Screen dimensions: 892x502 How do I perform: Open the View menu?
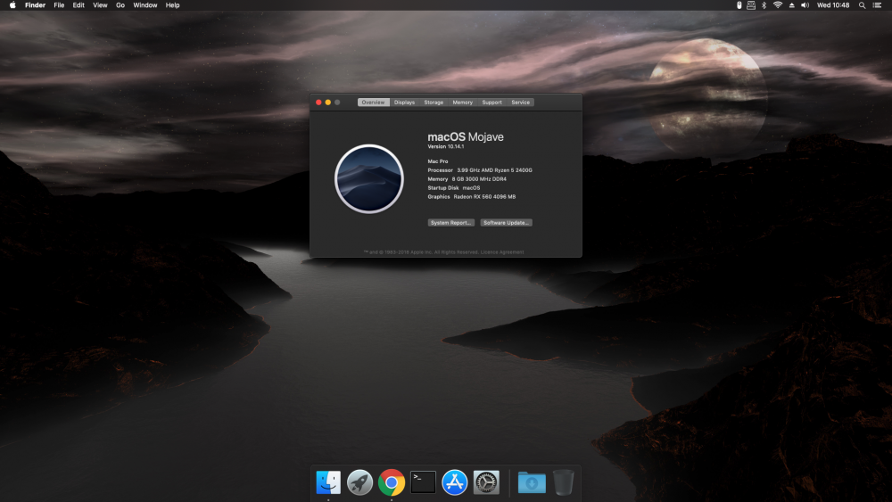[100, 5]
